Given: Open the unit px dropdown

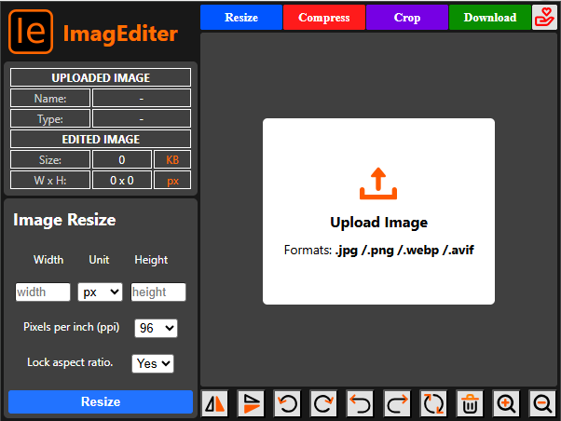Looking at the screenshot, I should (101, 292).
